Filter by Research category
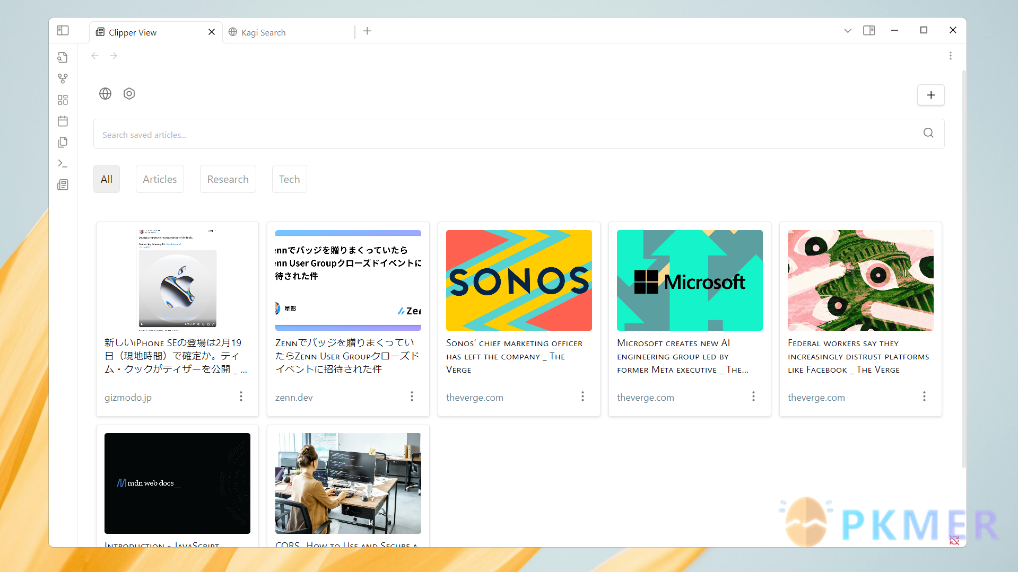Image resolution: width=1018 pixels, height=572 pixels. click(228, 179)
